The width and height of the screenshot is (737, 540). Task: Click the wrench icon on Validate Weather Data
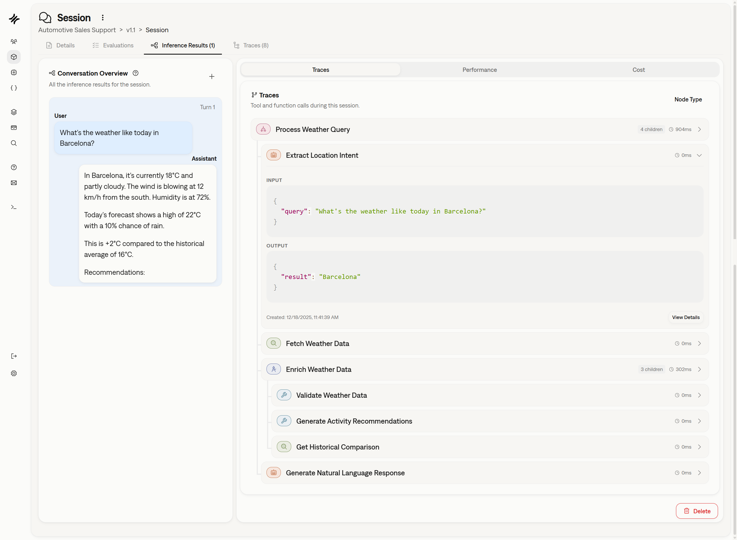pos(284,395)
